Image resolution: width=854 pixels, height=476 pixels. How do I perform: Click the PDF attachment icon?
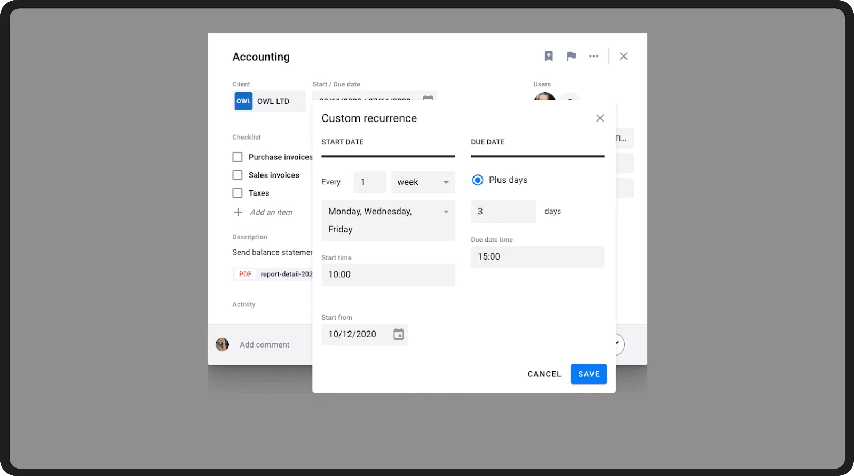(246, 274)
